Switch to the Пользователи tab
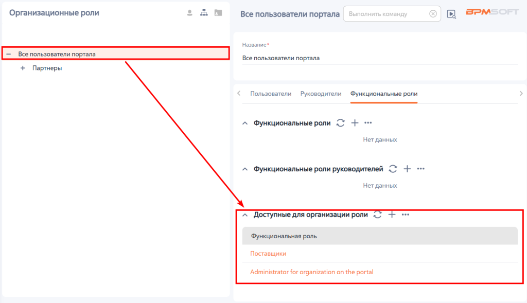The width and height of the screenshot is (527, 303). pos(271,94)
